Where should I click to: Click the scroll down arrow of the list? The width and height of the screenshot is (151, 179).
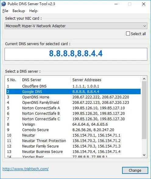pos(144,155)
